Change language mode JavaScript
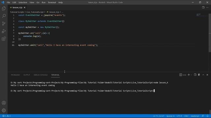The width and height of the screenshot is (211, 118). pos(195,116)
